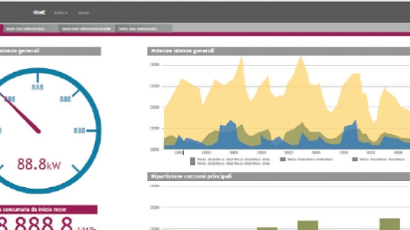Click the rightmost legend swatch under the area chart
Image resolution: width=410 pixels, height=230 pixels.
pos(355,159)
